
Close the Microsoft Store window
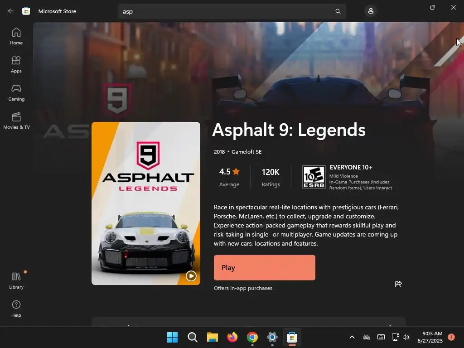(x=453, y=7)
